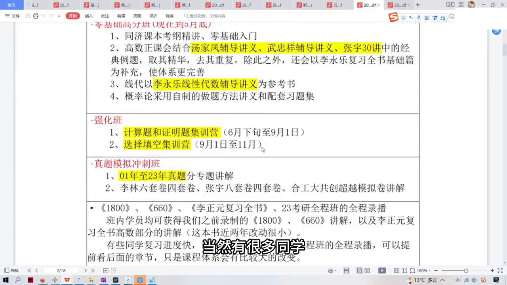
Task: Open the 批注 annotation tab
Action: tap(105, 16)
